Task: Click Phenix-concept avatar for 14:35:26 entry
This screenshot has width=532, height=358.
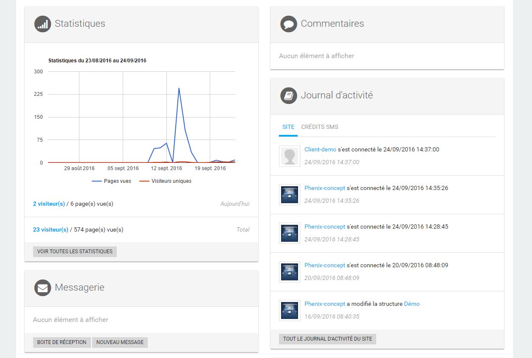Action: (x=290, y=195)
